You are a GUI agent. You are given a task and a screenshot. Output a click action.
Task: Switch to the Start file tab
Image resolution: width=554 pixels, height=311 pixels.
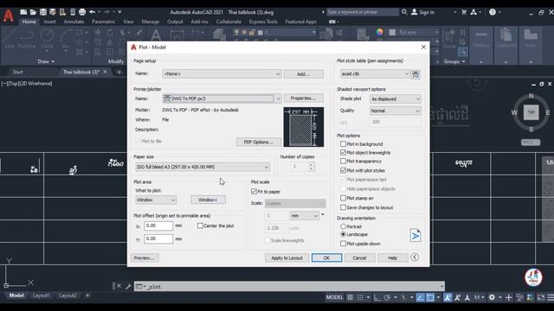(x=17, y=72)
